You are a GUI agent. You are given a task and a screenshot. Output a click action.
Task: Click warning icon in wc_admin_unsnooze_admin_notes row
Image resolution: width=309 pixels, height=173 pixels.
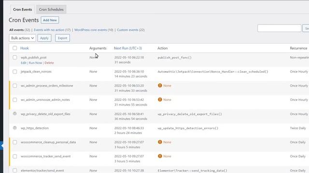[x=160, y=99]
